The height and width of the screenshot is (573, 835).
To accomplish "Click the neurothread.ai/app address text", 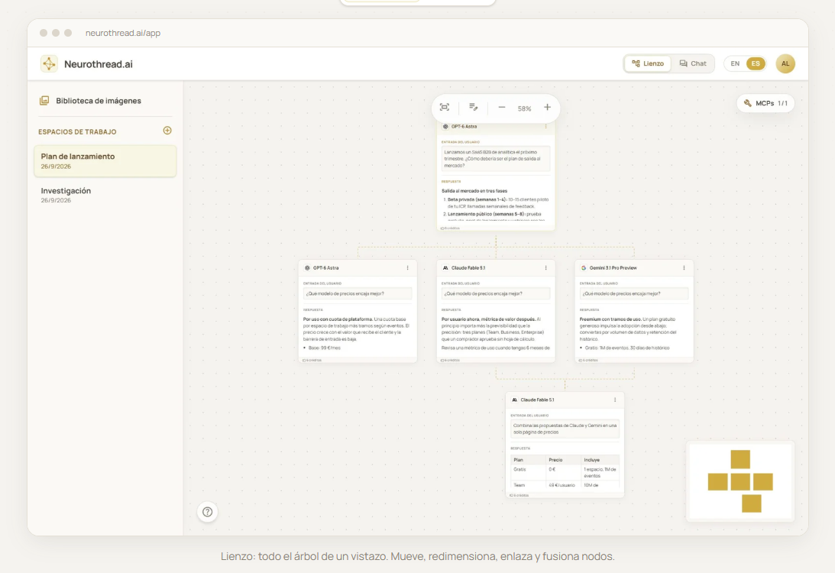I will point(123,33).
